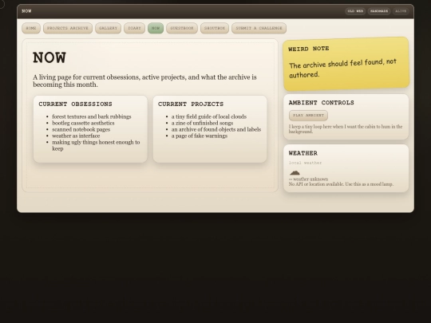Click the large NOW page heading
Viewport: 431px width, 323px height.
(x=49, y=57)
